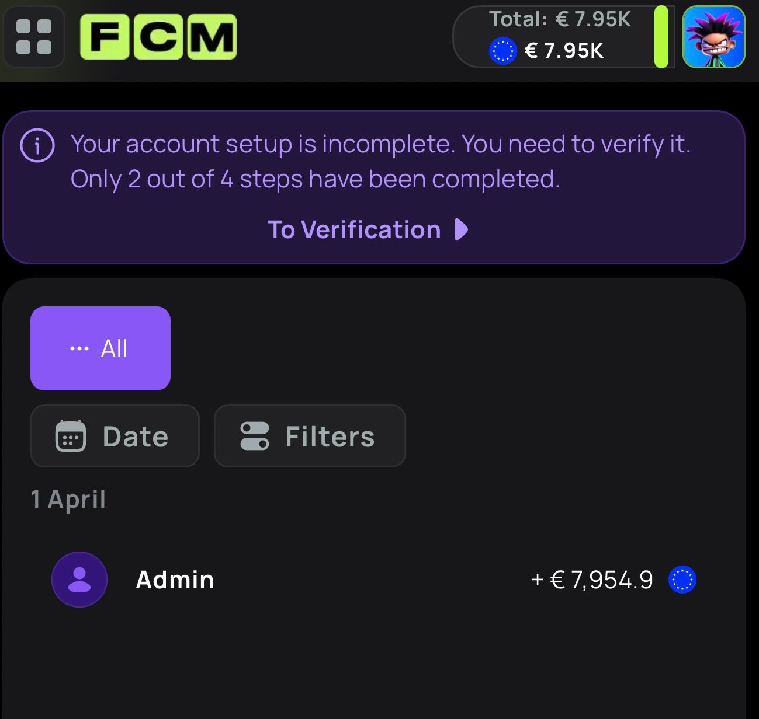The width and height of the screenshot is (759, 719).
Task: Open the To Verification link
Action: click(354, 229)
